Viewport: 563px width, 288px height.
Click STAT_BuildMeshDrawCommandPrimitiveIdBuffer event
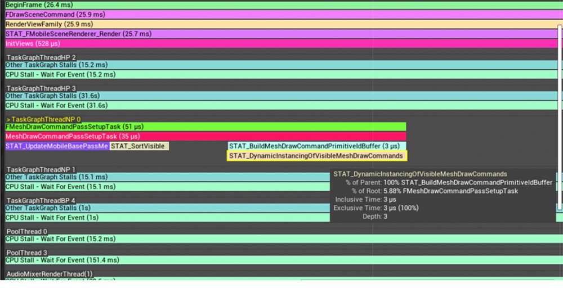[x=316, y=146]
